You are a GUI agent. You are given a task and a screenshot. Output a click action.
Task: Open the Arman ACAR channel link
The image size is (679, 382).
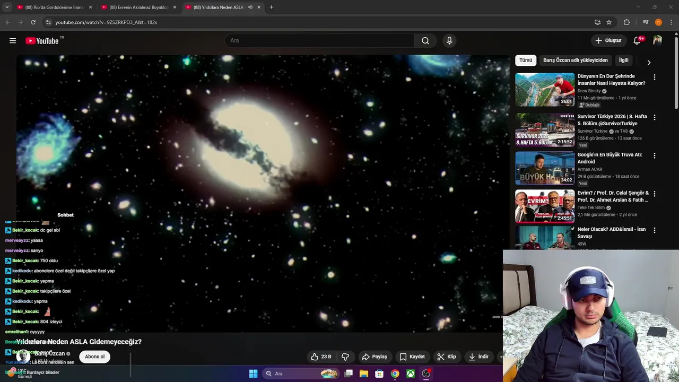pos(590,169)
